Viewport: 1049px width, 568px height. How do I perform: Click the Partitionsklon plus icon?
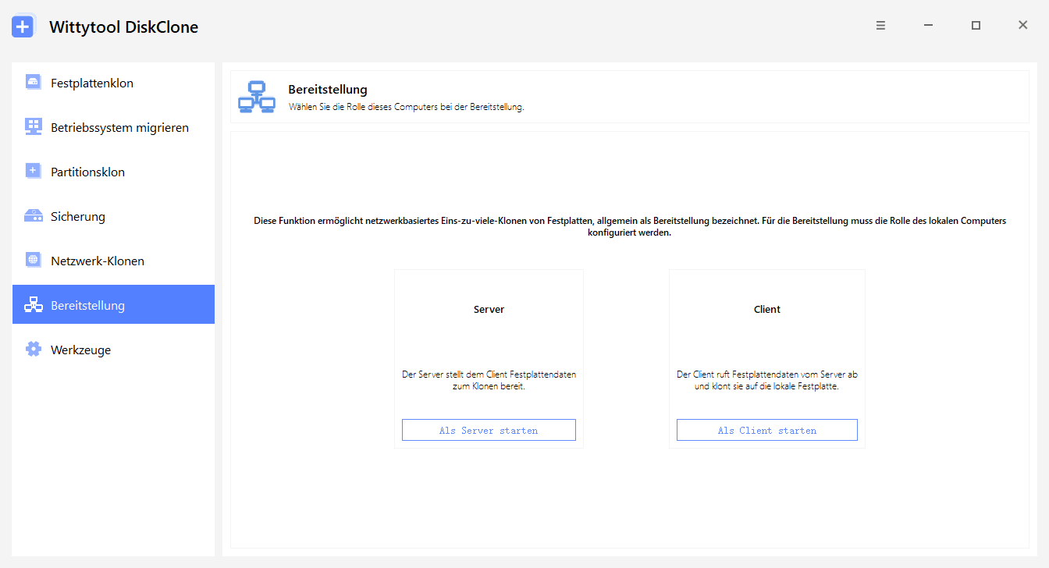[33, 172]
